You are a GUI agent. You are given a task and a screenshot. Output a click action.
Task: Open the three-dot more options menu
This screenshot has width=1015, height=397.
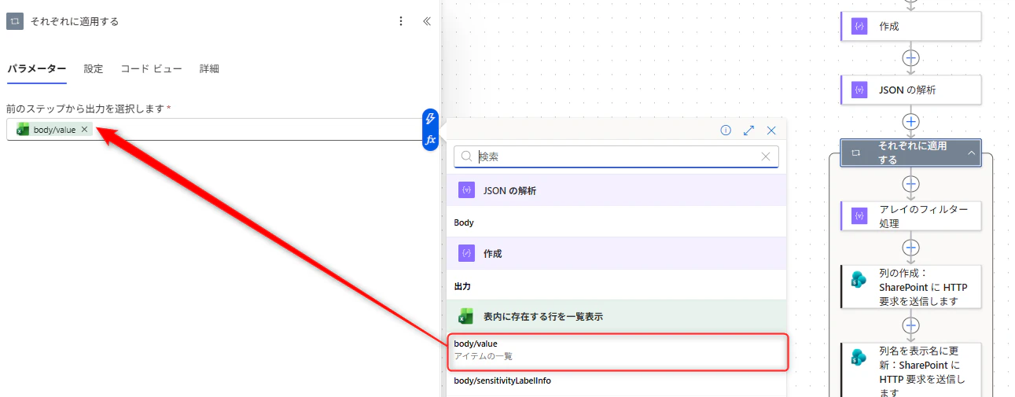point(401,21)
